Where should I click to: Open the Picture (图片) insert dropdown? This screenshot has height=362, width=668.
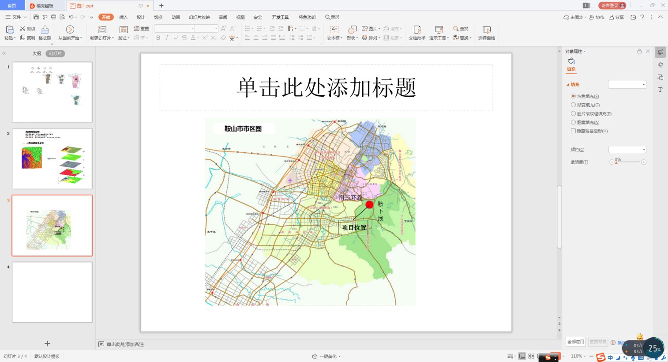[x=371, y=29]
